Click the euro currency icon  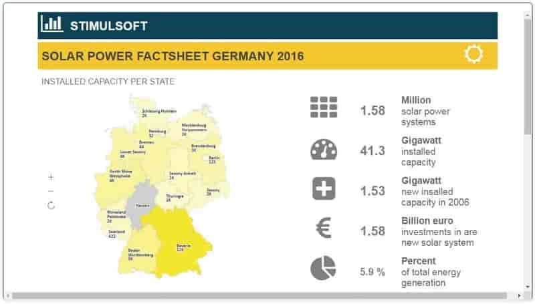pos(324,228)
